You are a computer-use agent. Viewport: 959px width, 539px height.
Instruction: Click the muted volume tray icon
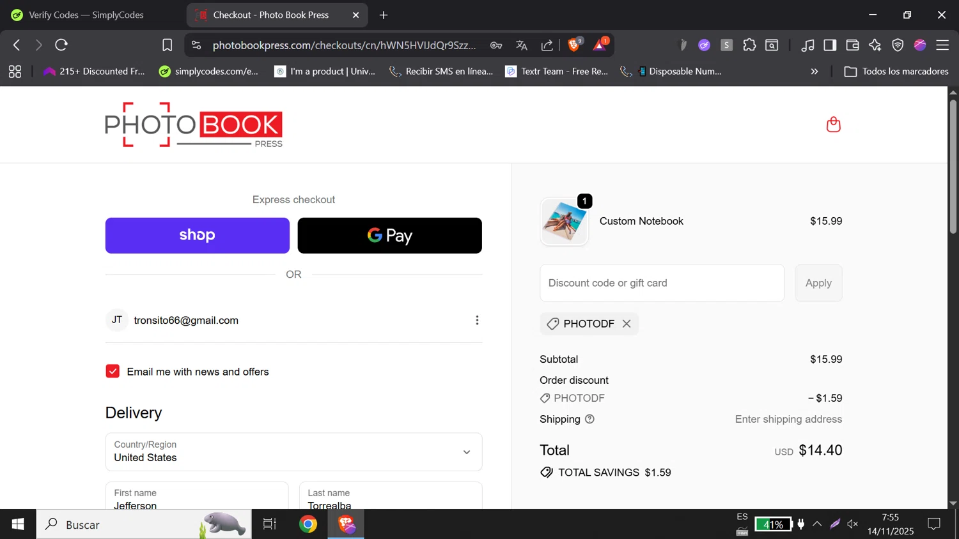[x=853, y=524]
